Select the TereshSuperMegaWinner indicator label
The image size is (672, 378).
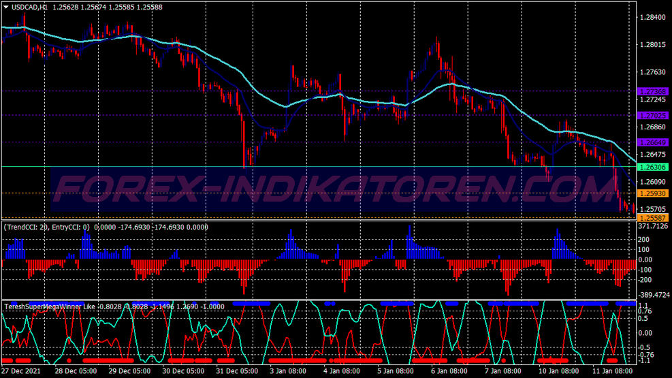[114, 307]
